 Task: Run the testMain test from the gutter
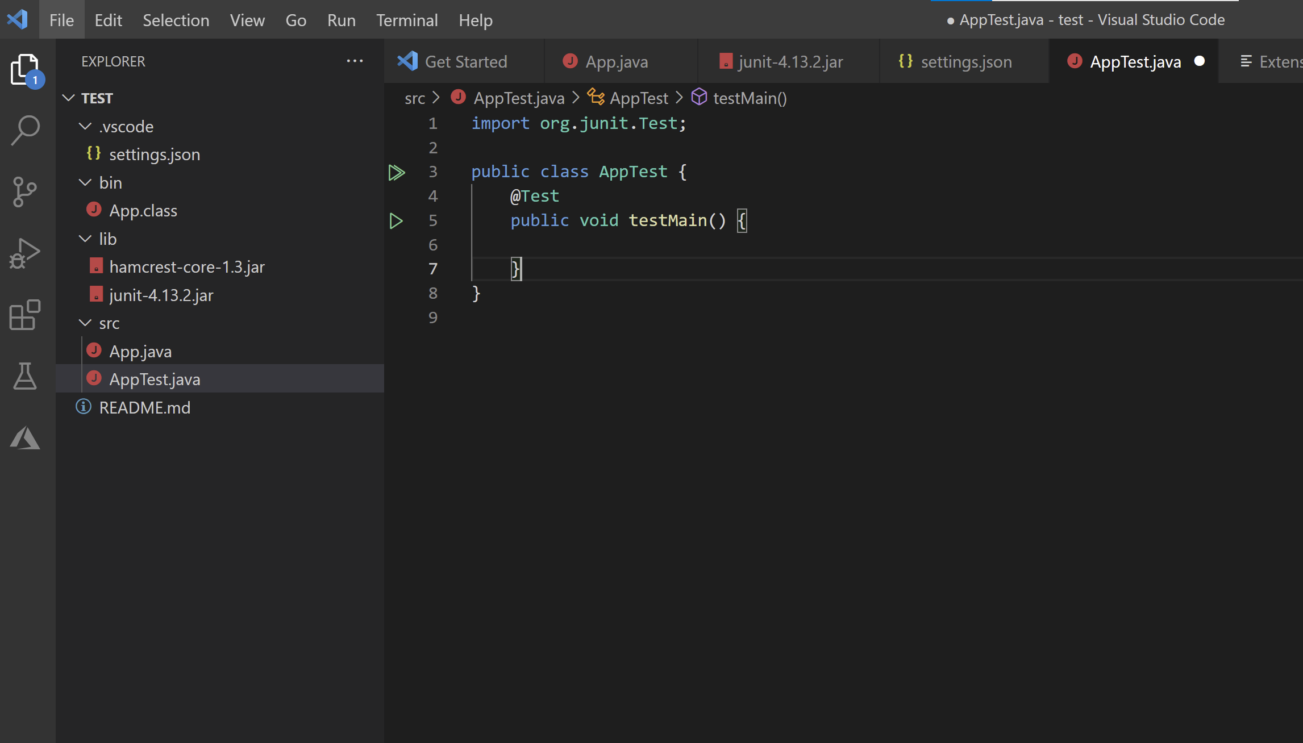click(x=396, y=221)
